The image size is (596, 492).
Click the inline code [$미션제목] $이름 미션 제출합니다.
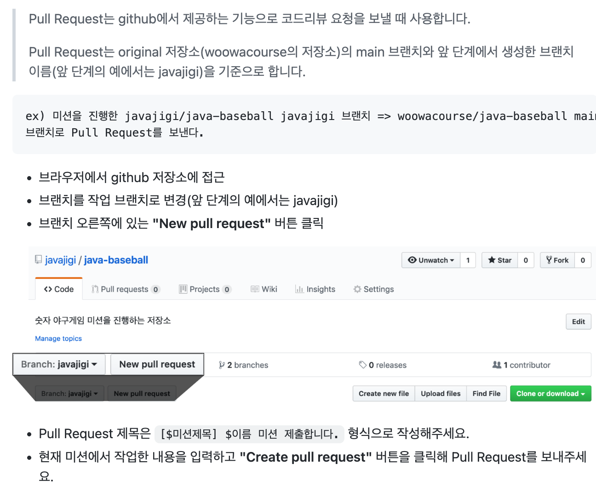pyautogui.click(x=249, y=434)
